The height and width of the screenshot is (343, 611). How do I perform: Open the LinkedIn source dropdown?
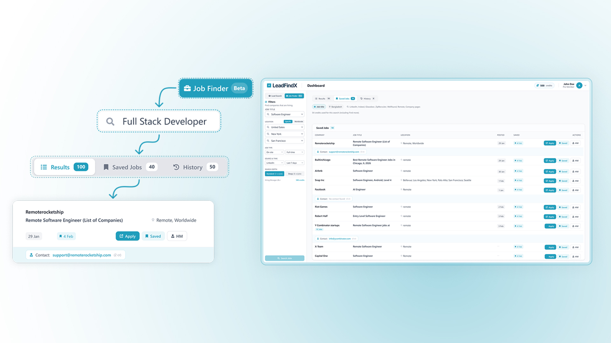pyautogui.click(x=275, y=163)
